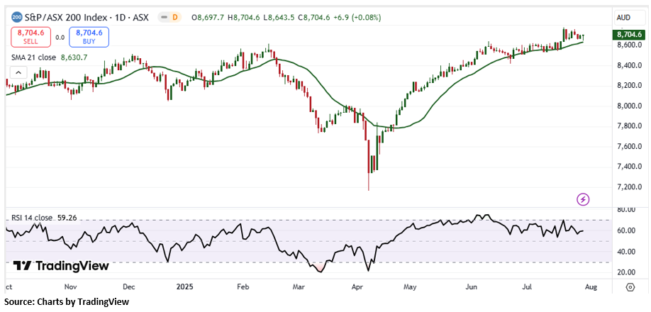651x312 pixels.
Task: Click the S&P/ASX 200 index logo icon
Action: pyautogui.click(x=16, y=18)
